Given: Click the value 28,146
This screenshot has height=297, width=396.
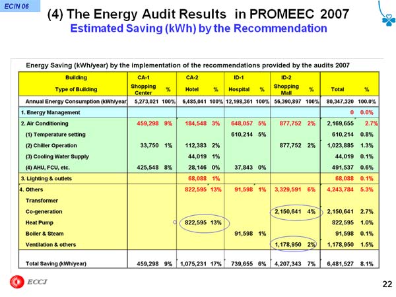Looking at the screenshot, I should [197, 168].
